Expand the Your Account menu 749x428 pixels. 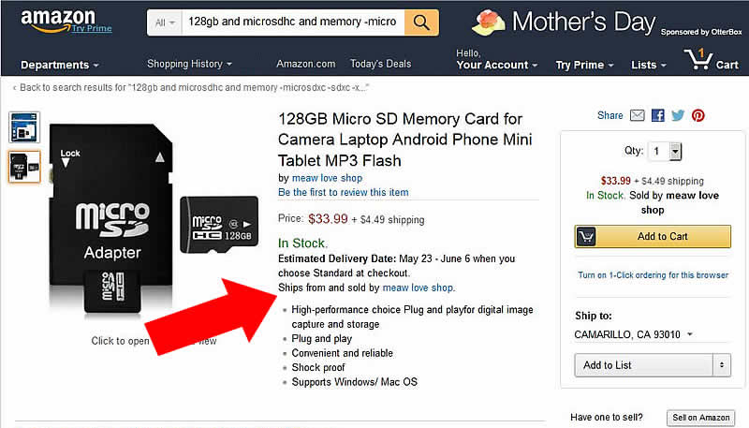496,65
